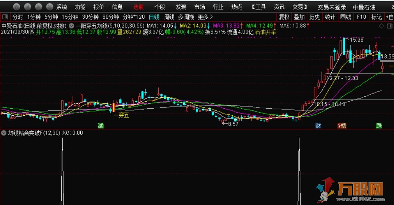Select the 日线 daily period tab
This screenshot has width=394, height=205.
154,17
